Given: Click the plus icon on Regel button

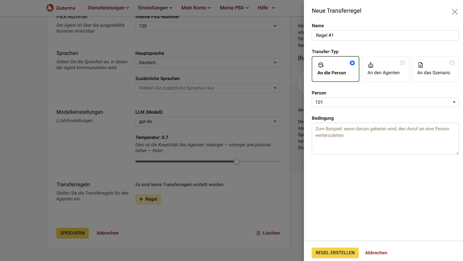Looking at the screenshot, I should [141, 199].
